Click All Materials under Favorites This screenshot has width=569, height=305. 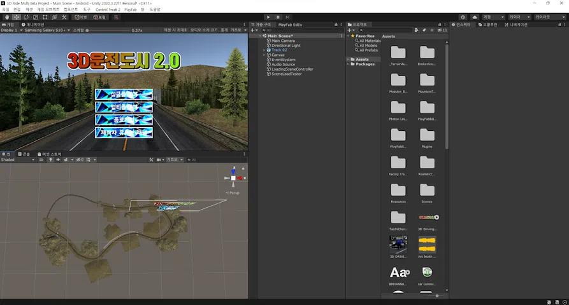tap(370, 41)
